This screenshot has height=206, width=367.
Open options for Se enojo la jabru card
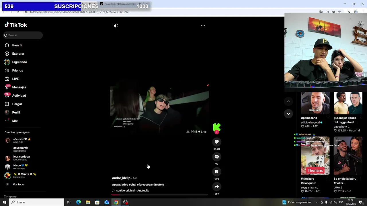tap(361, 179)
